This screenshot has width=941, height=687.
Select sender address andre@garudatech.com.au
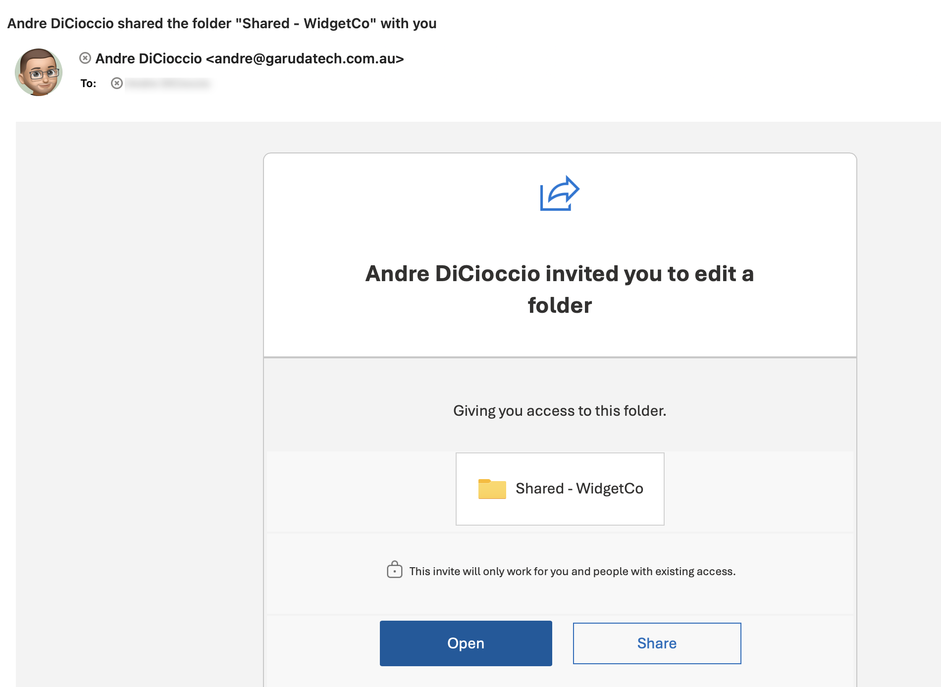305,58
